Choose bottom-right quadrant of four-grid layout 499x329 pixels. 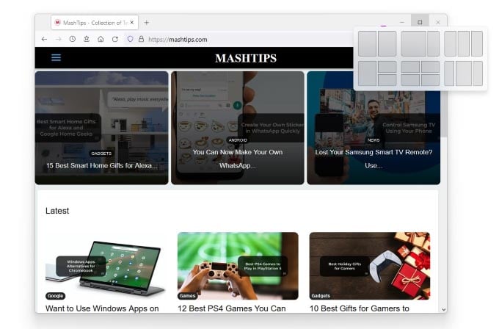click(430, 80)
